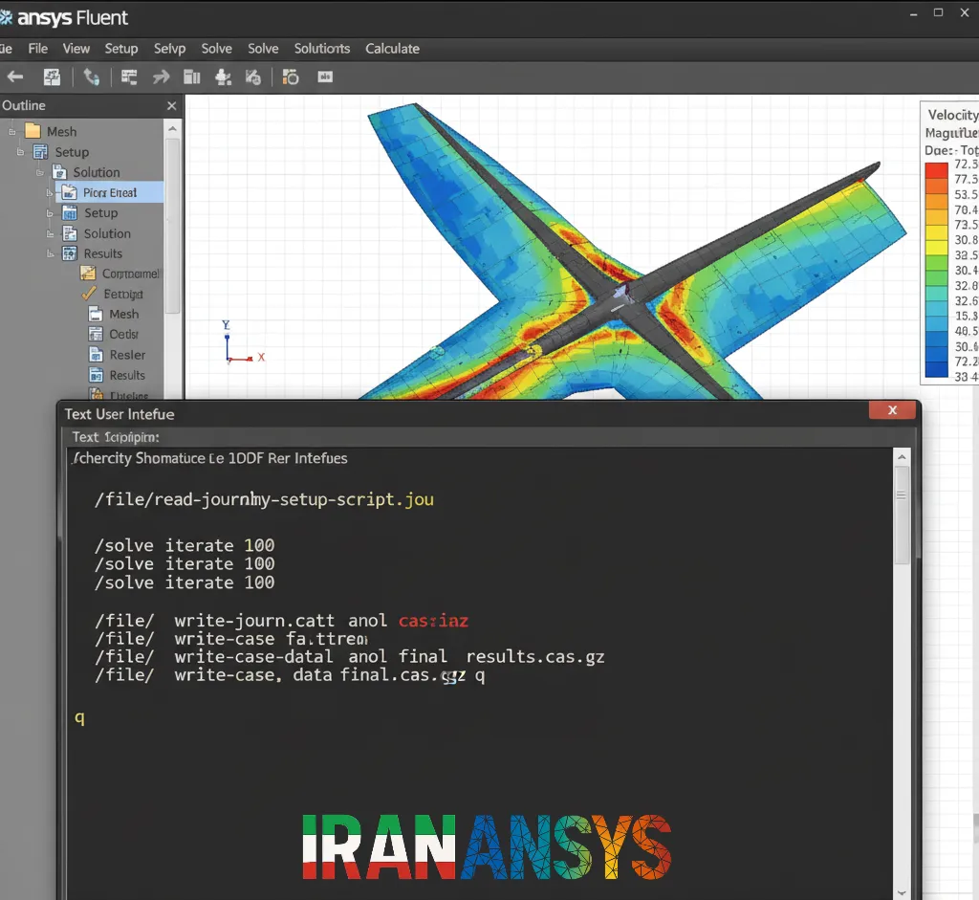979x900 pixels.
Task: Click the double forward arrow toolbar icon
Action: tap(161, 77)
